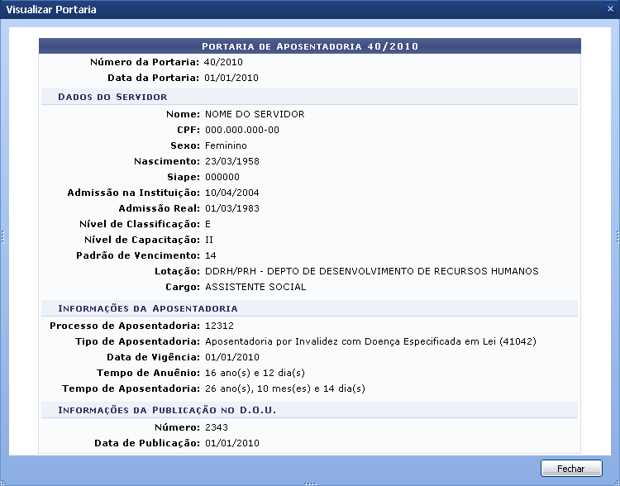The height and width of the screenshot is (486, 620).
Task: Click the Fechar button
Action: click(x=570, y=469)
